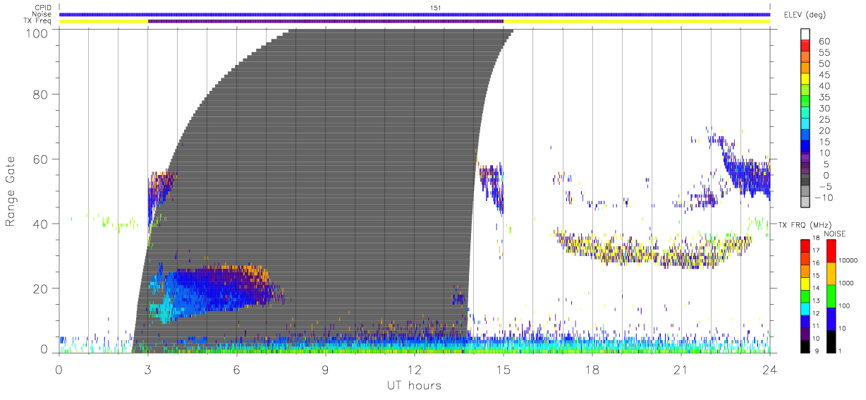This screenshot has width=866, height=400.
Task: Click light gray ELEV swatch below -10
Action: [x=805, y=203]
